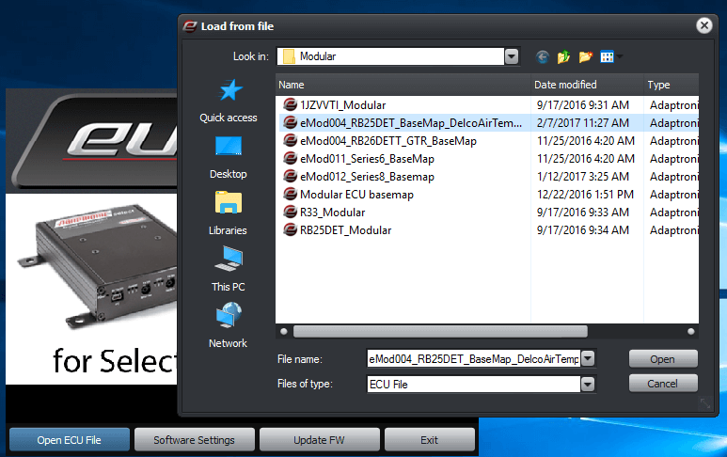
Task: Sort files by the Type column
Action: [x=672, y=85]
